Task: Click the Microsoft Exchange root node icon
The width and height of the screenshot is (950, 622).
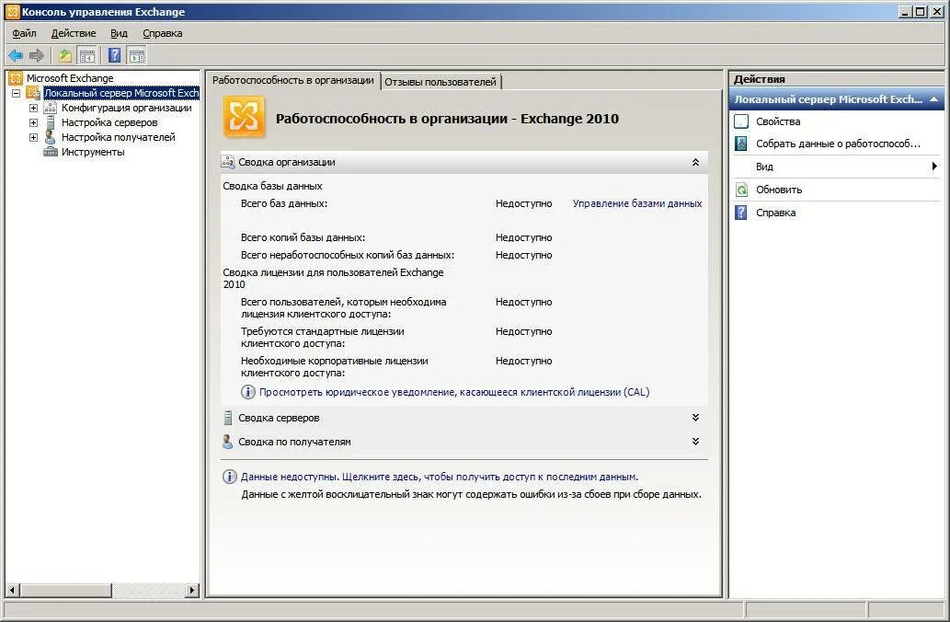Action: coord(16,78)
